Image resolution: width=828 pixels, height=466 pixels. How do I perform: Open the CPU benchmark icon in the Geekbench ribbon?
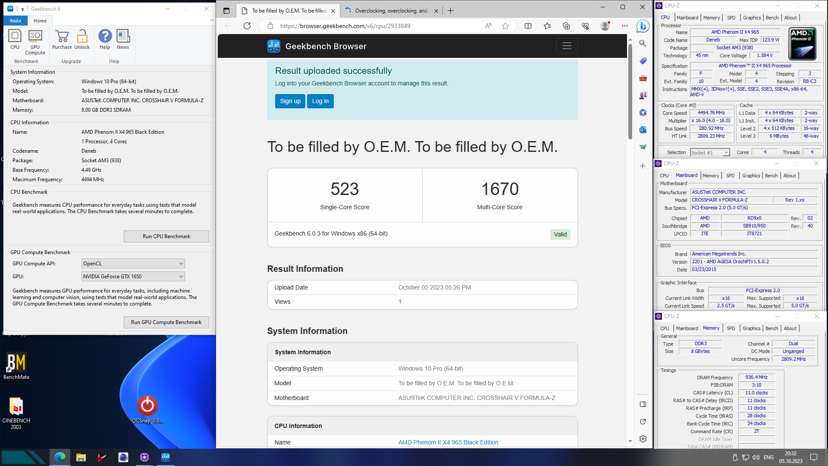[15, 40]
